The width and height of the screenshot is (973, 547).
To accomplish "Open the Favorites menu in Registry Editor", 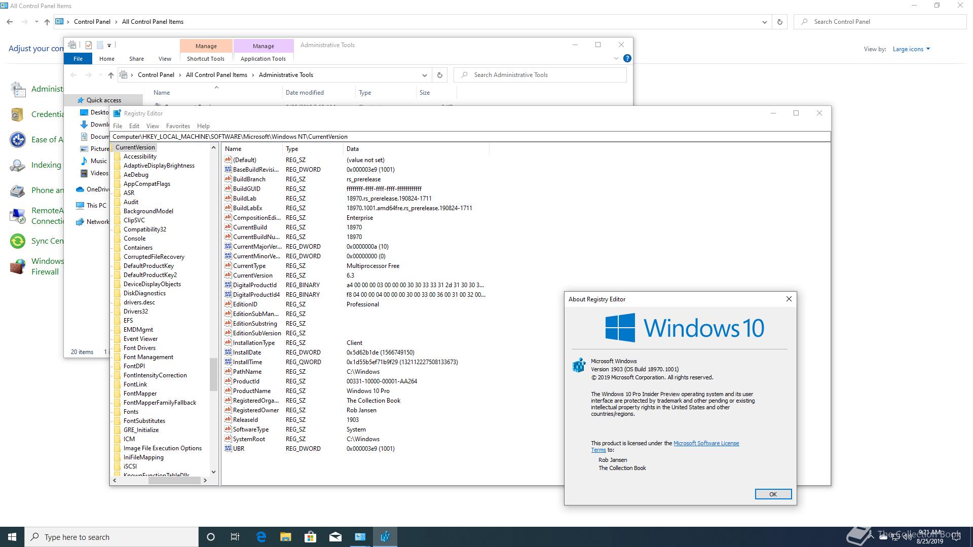I will pos(178,126).
